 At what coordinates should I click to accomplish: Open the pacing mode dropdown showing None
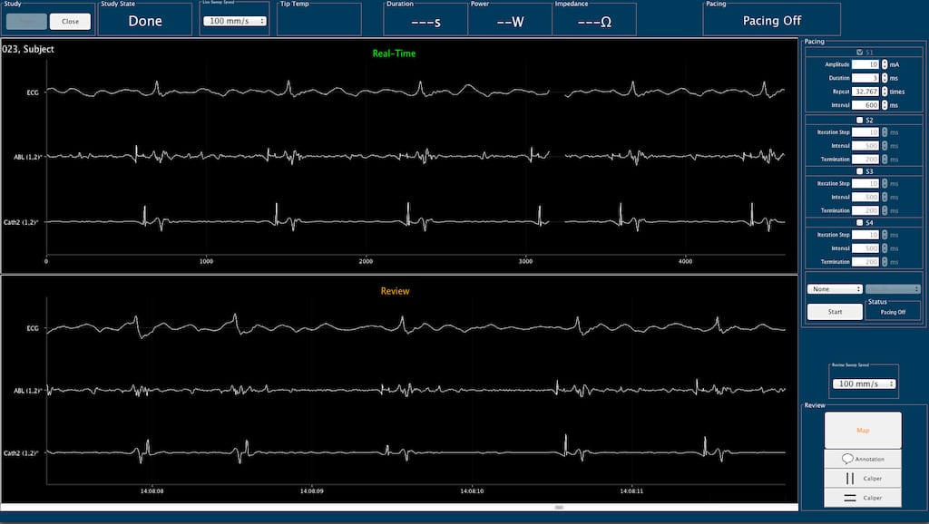click(x=835, y=289)
